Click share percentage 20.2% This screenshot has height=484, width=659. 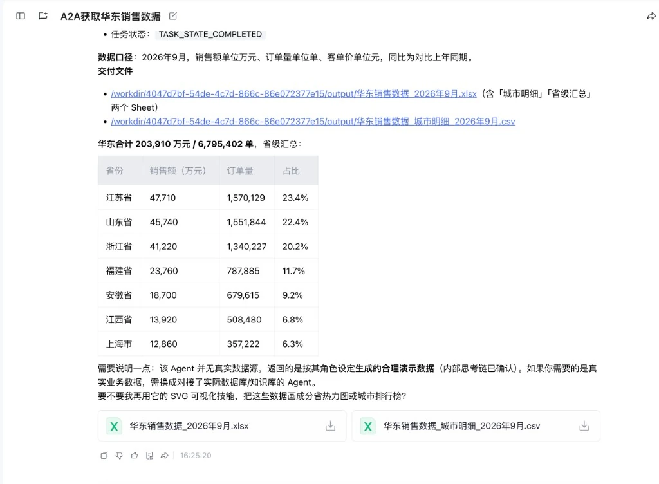[x=295, y=247]
